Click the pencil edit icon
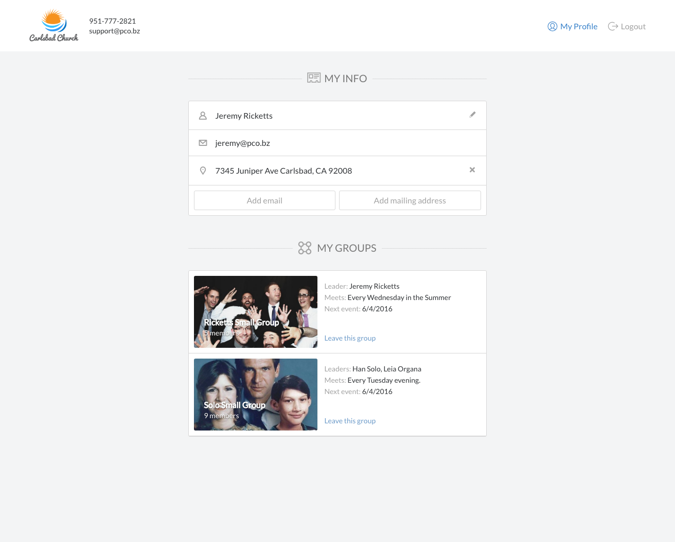This screenshot has height=542, width=675. (x=472, y=115)
